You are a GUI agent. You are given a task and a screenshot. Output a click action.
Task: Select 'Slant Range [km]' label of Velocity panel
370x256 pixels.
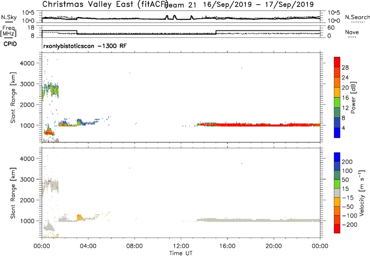(13, 193)
